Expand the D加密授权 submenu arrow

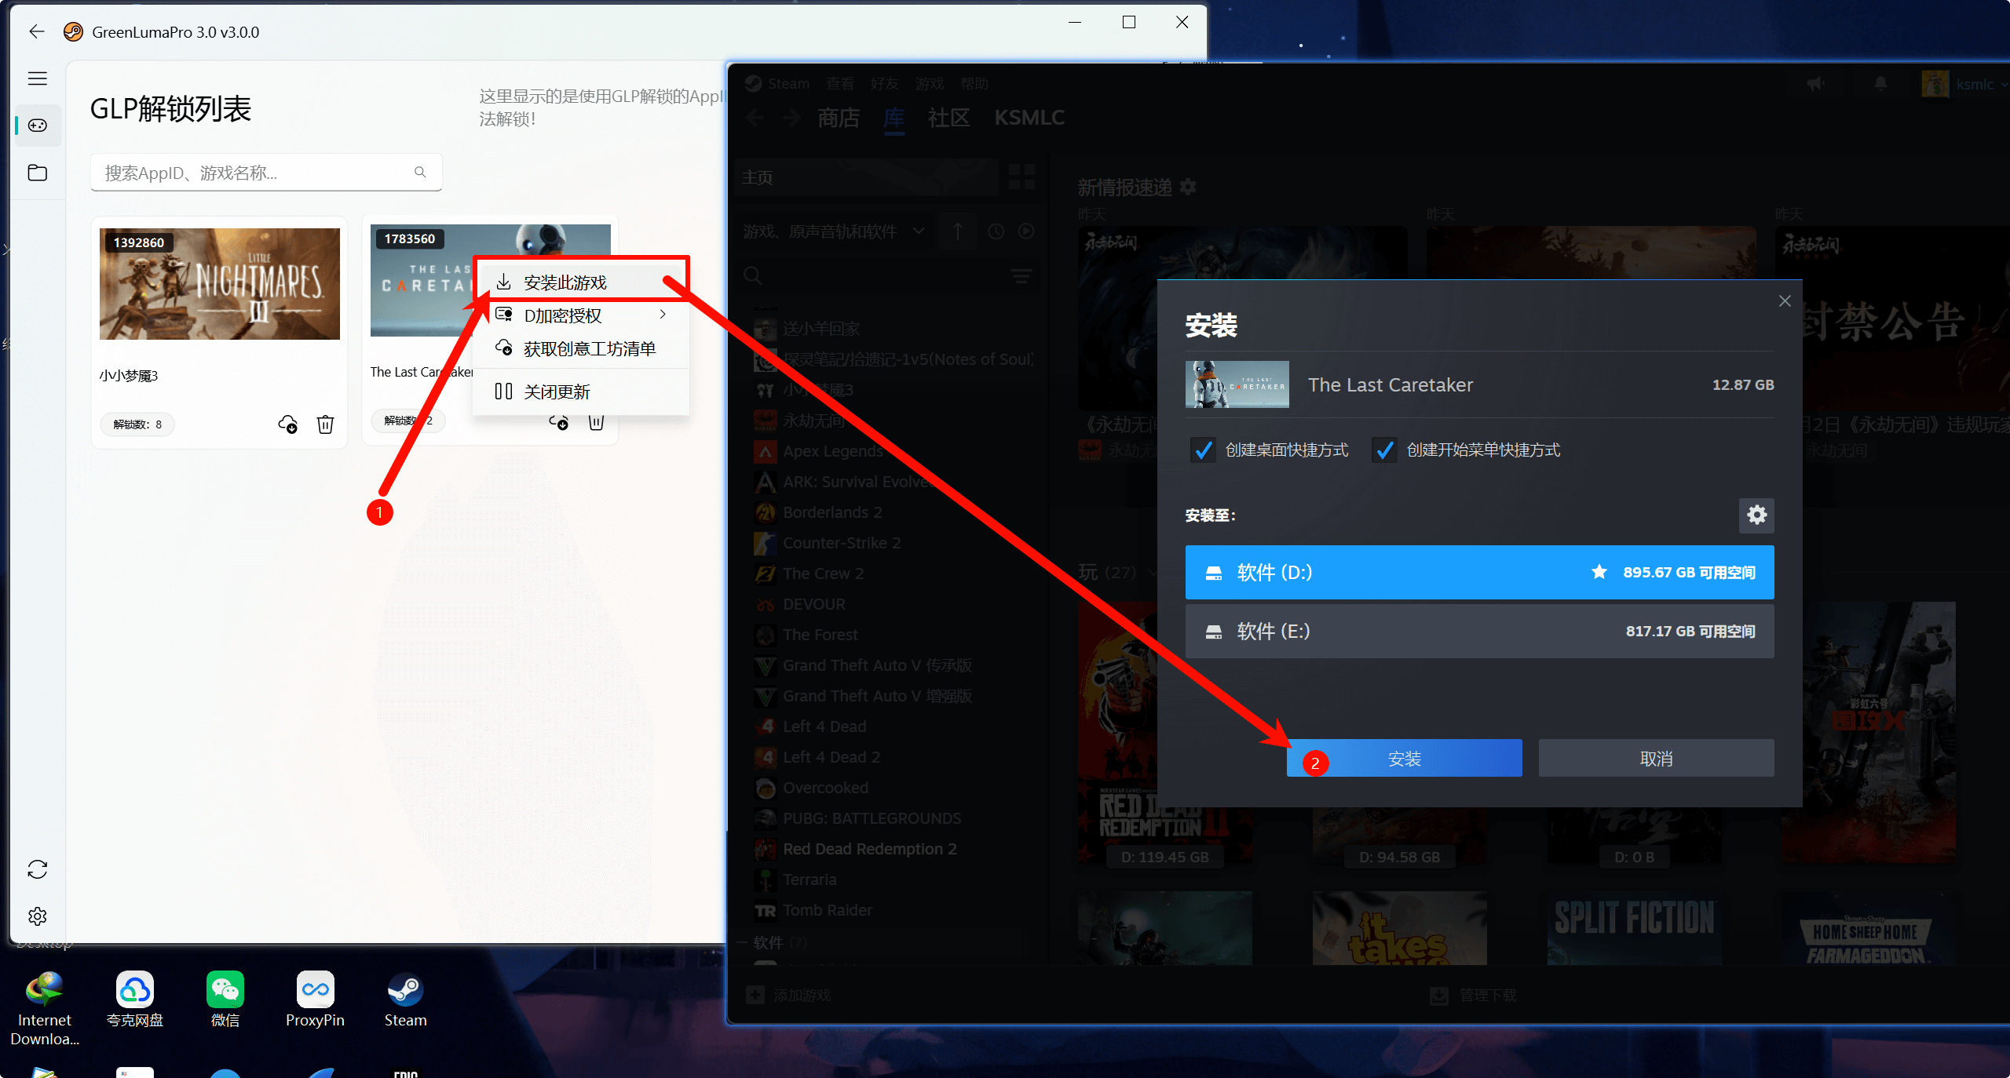[663, 315]
